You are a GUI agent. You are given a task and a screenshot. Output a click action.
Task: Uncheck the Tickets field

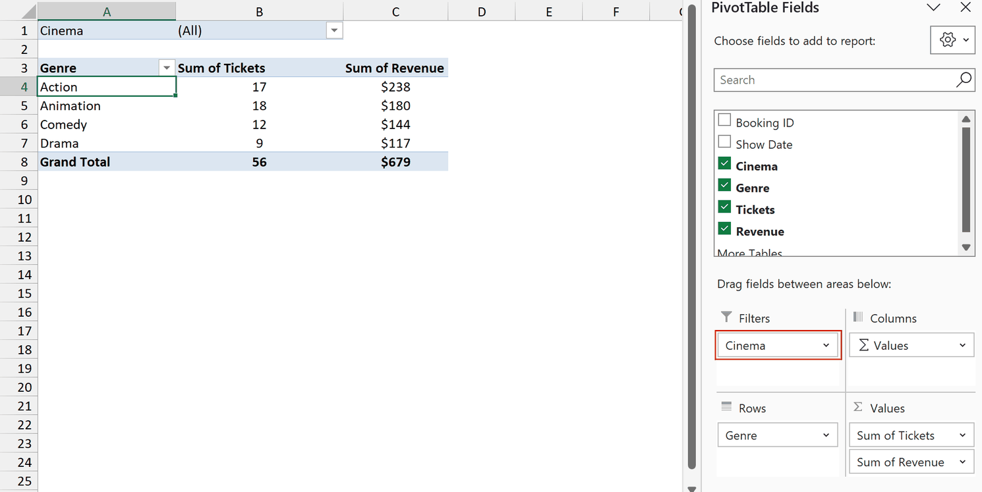click(724, 207)
